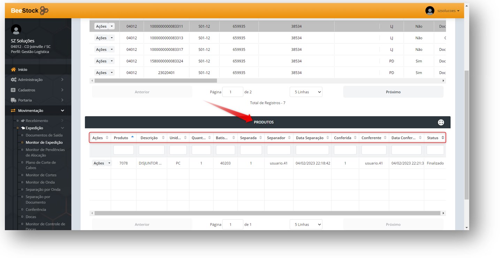Click the Administração gears icon
Image resolution: width=503 pixels, height=258 pixels.
(x=13, y=80)
